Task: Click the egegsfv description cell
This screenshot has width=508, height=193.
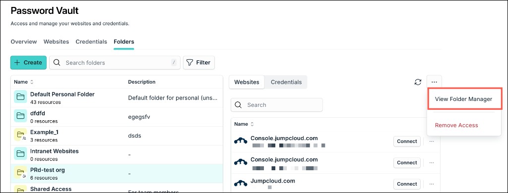Action: 139,117
